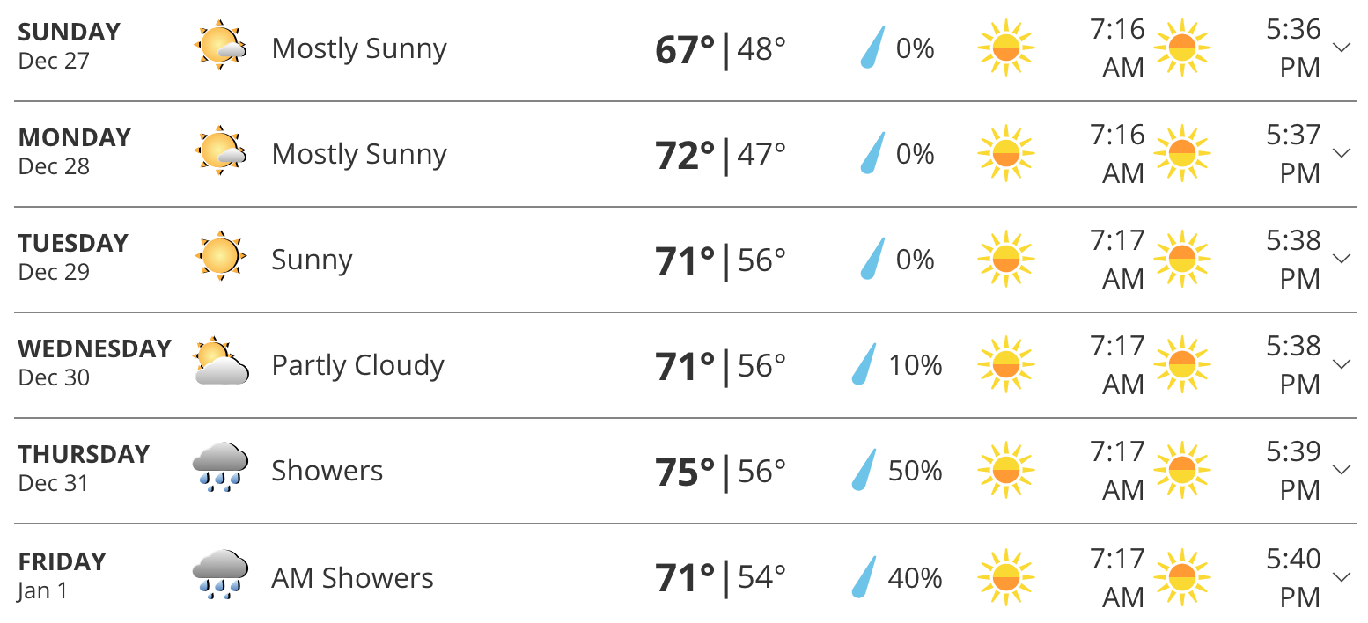
Task: Select the MONDAY day label
Action: tap(75, 137)
